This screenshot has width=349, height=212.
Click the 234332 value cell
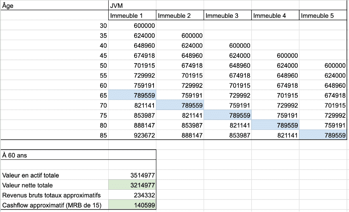click(132, 195)
